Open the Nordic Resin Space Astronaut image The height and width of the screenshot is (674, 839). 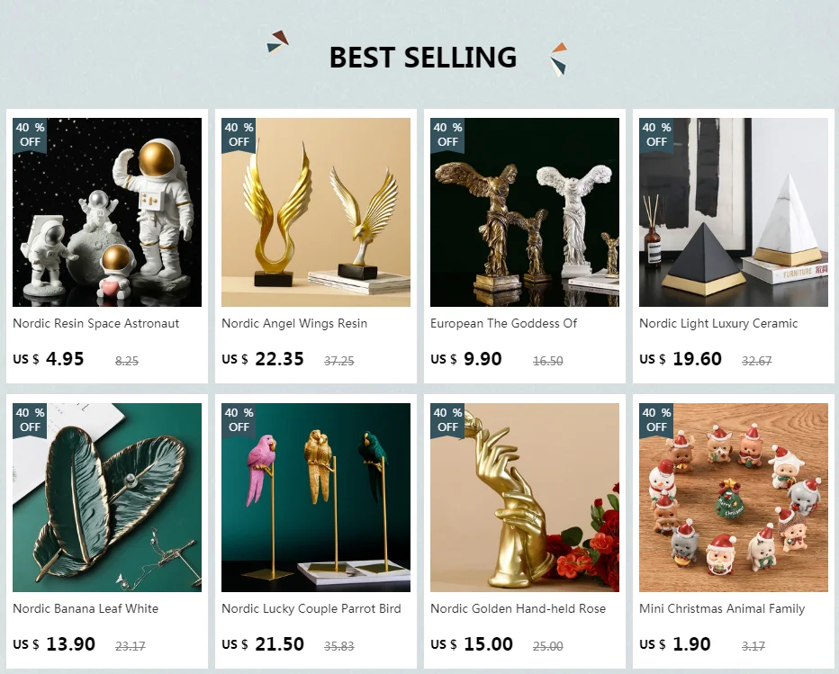click(107, 212)
